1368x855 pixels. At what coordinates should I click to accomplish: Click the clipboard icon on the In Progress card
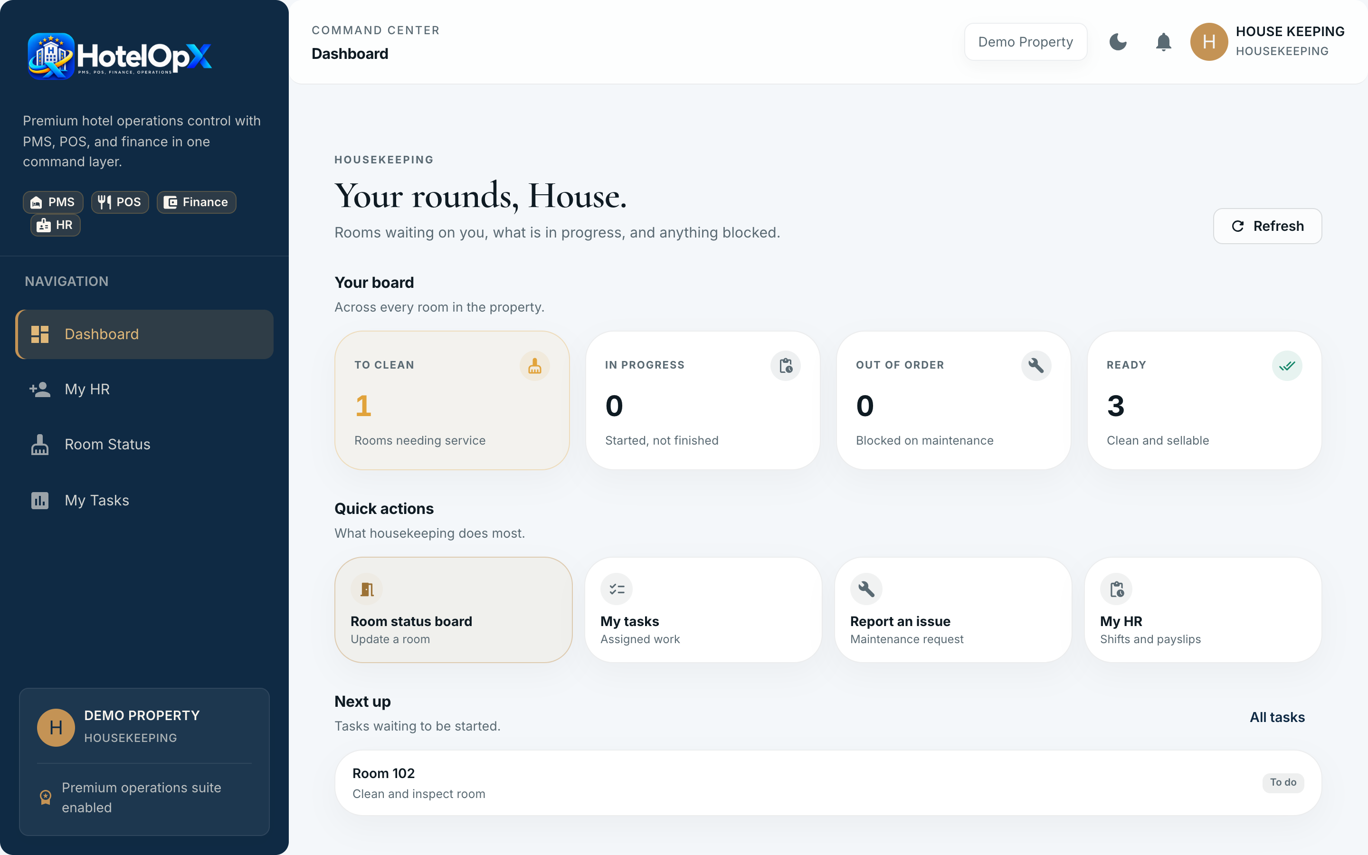click(x=785, y=366)
